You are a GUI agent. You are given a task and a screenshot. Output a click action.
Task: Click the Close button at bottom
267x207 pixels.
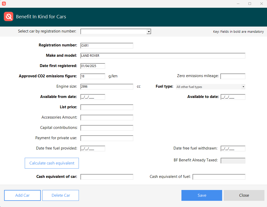pos(244,195)
